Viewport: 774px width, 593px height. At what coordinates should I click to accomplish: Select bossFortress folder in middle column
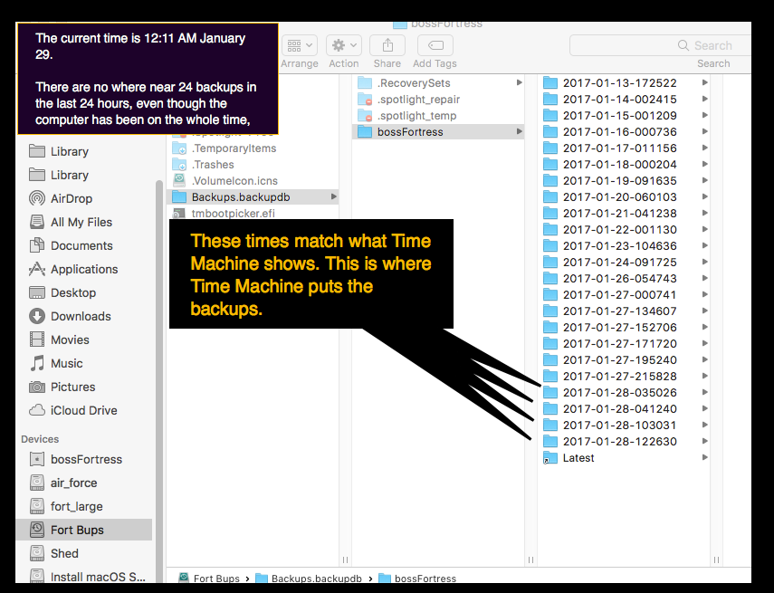[438, 132]
